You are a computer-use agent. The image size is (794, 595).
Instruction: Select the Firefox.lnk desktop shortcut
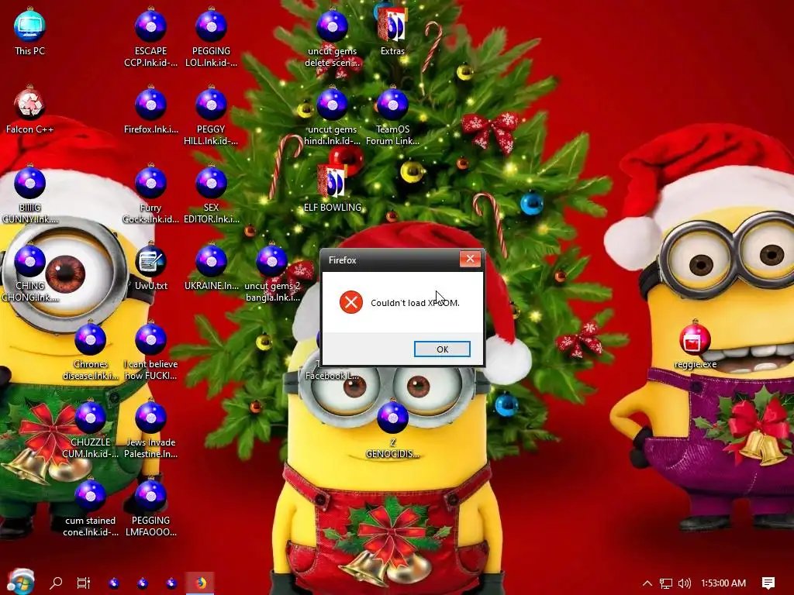point(151,110)
